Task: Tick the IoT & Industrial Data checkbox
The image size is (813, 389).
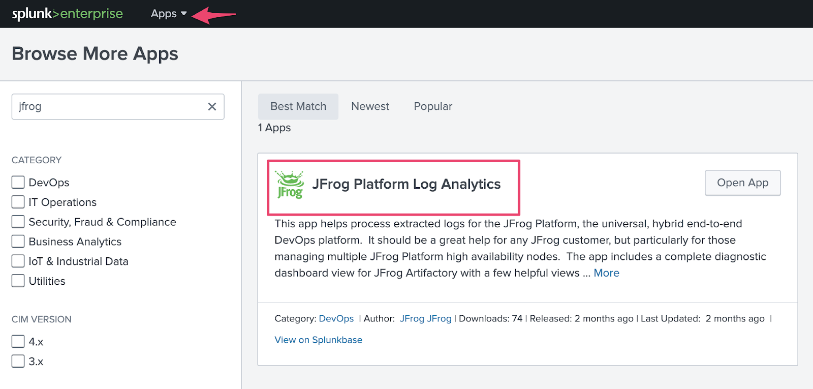Action: (18, 261)
